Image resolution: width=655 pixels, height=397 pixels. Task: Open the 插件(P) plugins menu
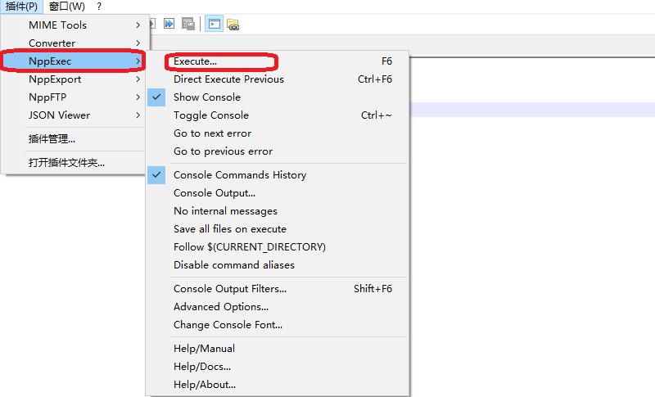(21, 7)
